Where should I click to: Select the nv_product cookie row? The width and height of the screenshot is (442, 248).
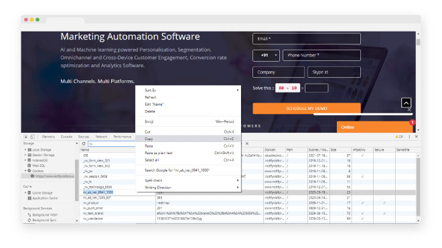pos(248,203)
